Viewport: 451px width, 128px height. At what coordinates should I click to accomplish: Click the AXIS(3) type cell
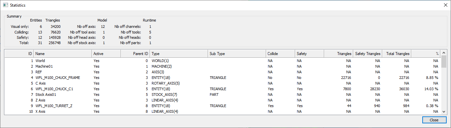(158, 72)
